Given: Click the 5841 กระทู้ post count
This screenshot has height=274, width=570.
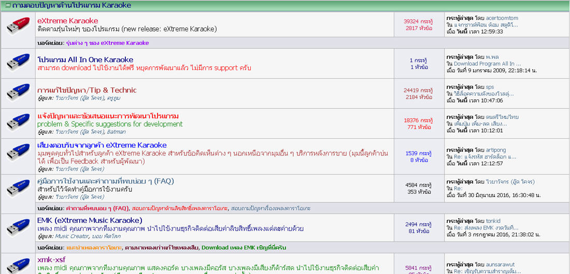Looking at the screenshot, I should click(x=418, y=267).
